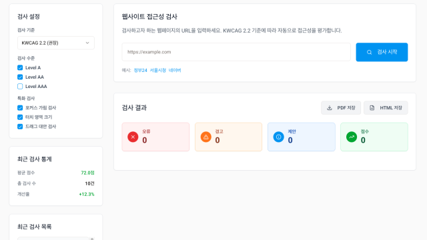Screen dimensions: 427x240
Task: Save results with PDF 저장 button
Action: [341, 108]
